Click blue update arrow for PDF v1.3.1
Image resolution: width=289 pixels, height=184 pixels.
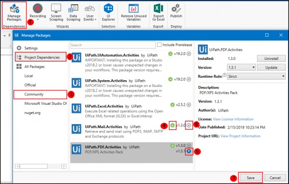coord(189,151)
